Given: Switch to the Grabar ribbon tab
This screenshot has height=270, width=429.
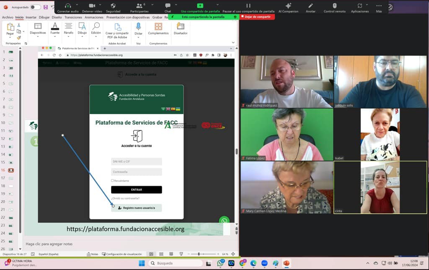Looking at the screenshot, I should click(x=158, y=17).
